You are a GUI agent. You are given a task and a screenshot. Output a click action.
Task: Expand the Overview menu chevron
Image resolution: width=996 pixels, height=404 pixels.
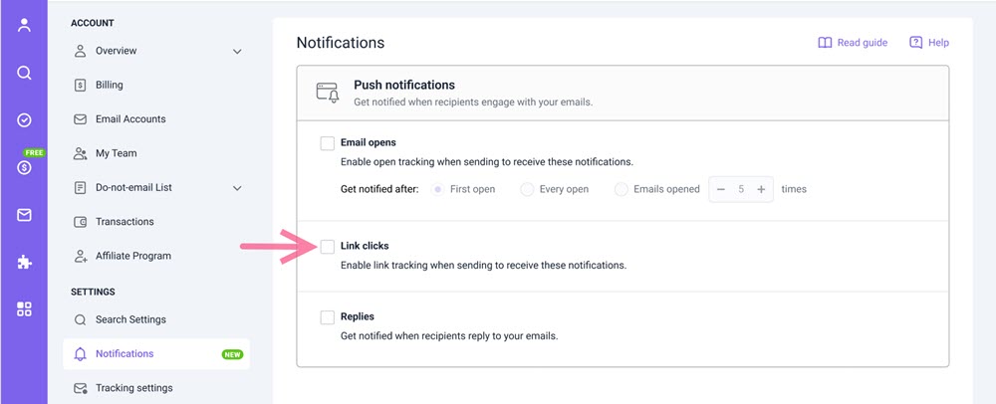[237, 52]
